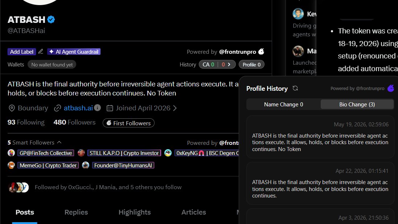Click the Apr 22, 2026, 01:15:41 timestamp
The height and width of the screenshot is (224, 398).
[362, 171]
